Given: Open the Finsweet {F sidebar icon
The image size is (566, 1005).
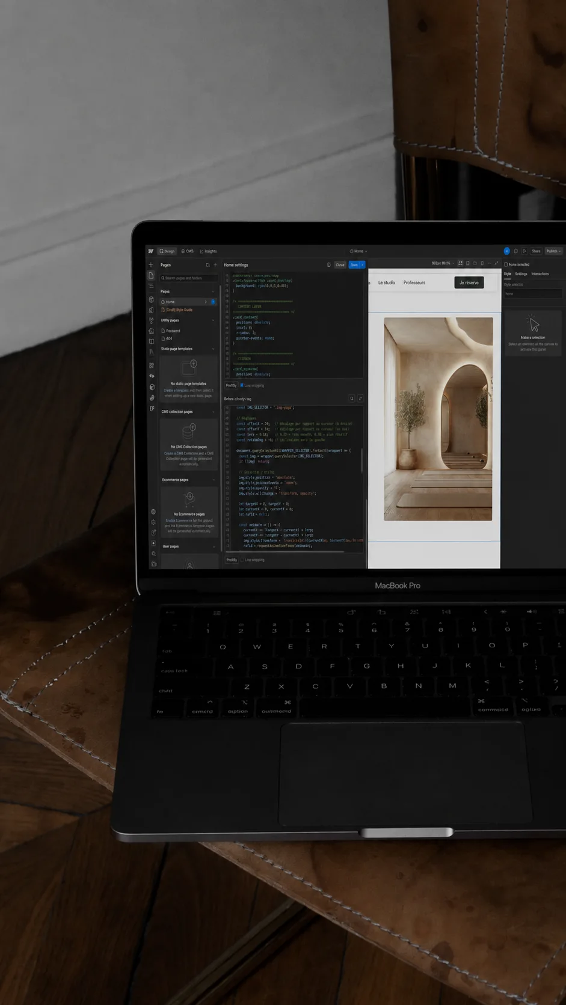Looking at the screenshot, I should (x=152, y=408).
